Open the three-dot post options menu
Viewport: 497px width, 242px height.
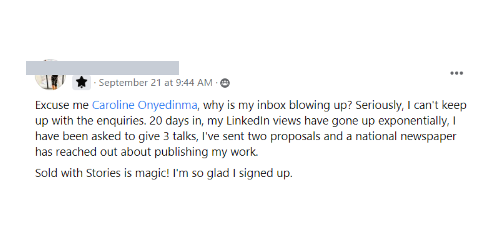pyautogui.click(x=456, y=73)
